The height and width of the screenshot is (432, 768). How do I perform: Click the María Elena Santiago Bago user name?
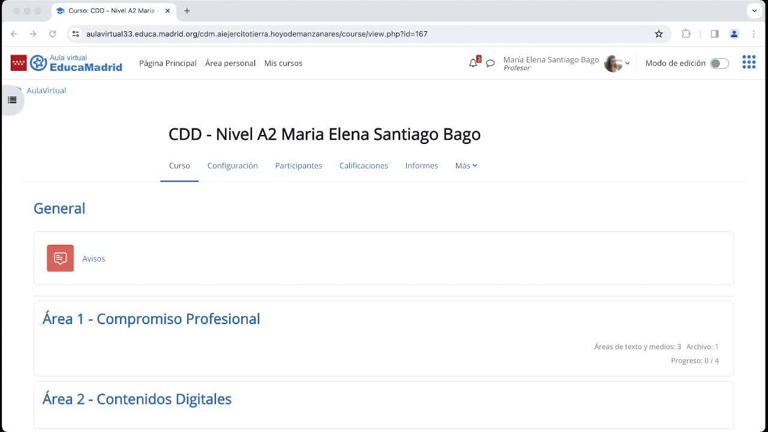tap(551, 59)
